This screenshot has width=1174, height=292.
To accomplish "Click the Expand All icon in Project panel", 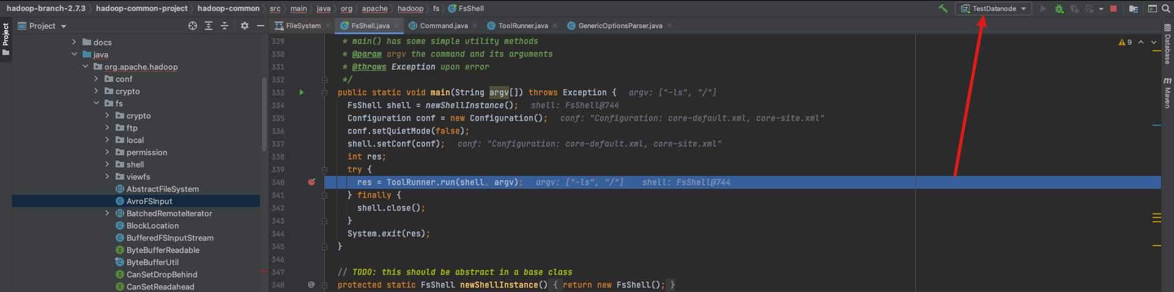I will click(x=209, y=26).
